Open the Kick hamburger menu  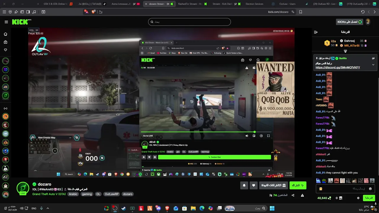pos(6,22)
